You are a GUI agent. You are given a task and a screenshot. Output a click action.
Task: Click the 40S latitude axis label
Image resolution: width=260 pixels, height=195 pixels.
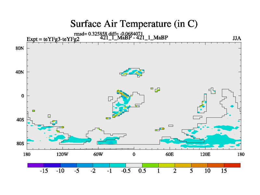pos(20,120)
